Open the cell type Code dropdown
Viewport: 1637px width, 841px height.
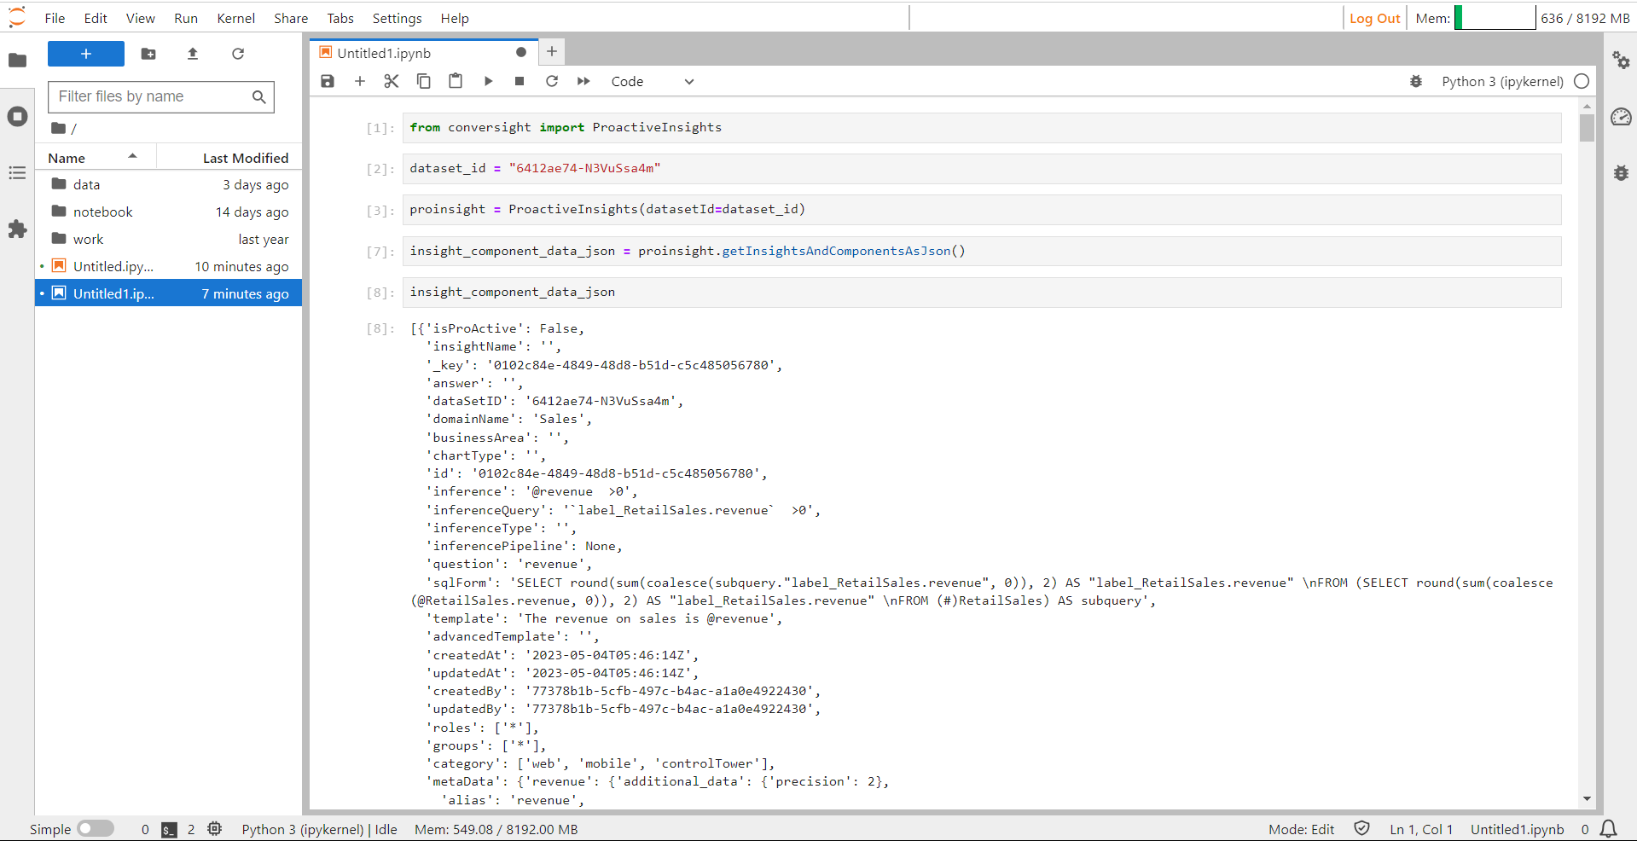click(x=653, y=82)
